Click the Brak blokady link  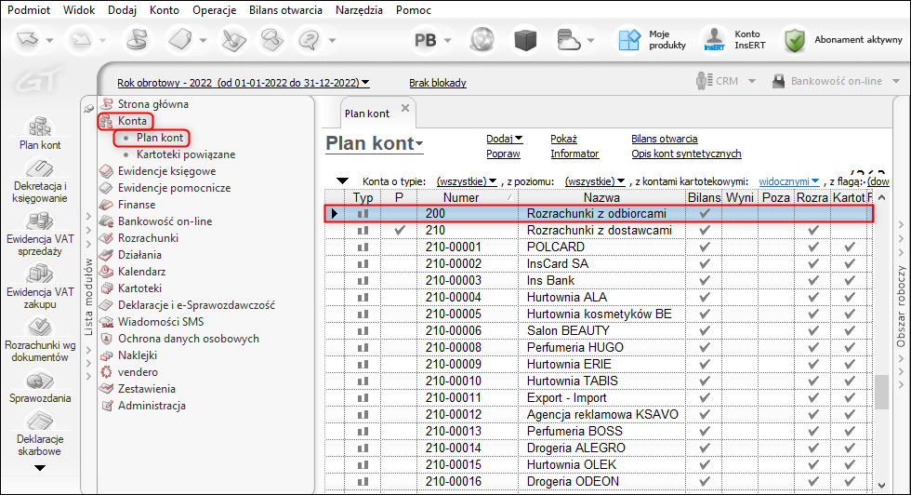(x=438, y=83)
